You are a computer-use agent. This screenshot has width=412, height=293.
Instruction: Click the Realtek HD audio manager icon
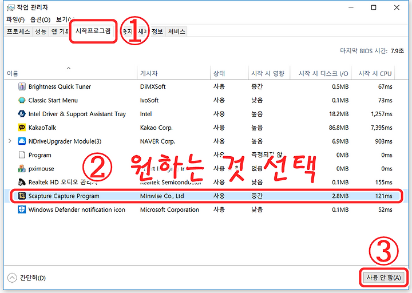click(22, 182)
